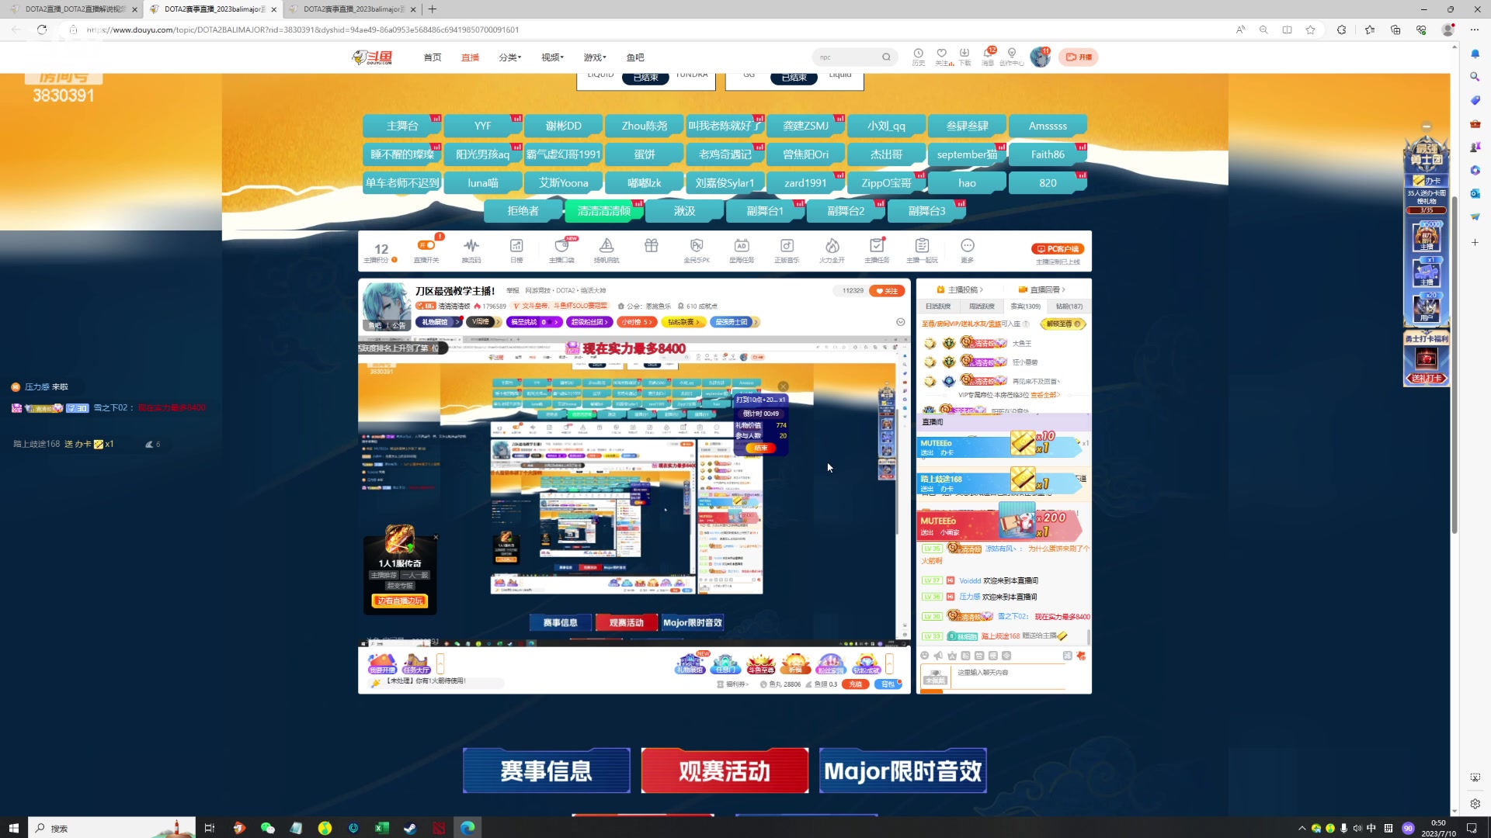Switch to the 钻粉(187) tab
The height and width of the screenshot is (838, 1491).
pos(1069,306)
